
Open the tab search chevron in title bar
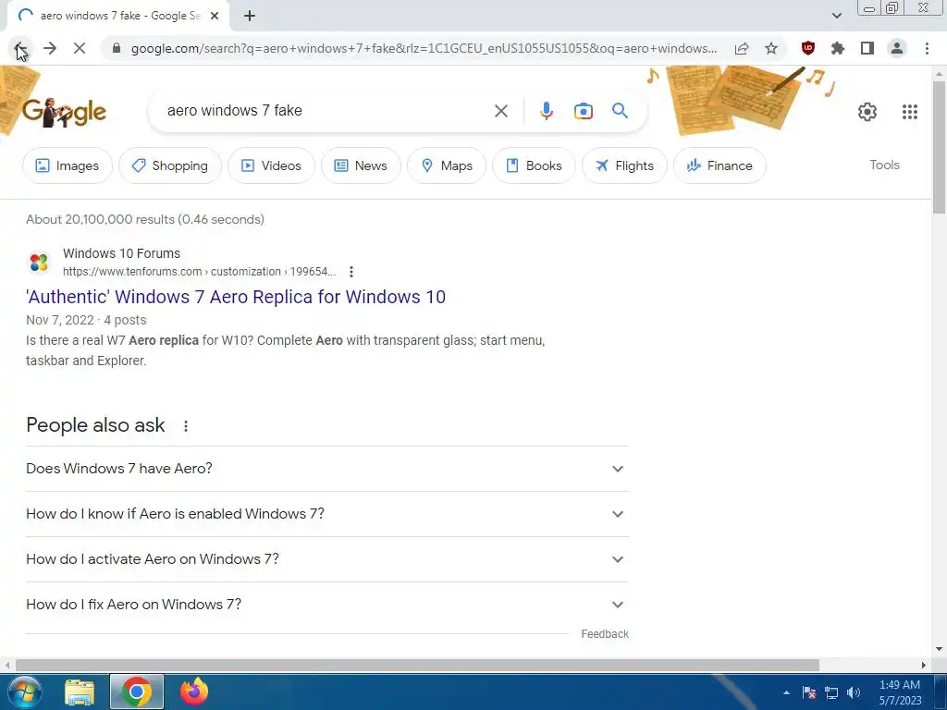(x=836, y=16)
